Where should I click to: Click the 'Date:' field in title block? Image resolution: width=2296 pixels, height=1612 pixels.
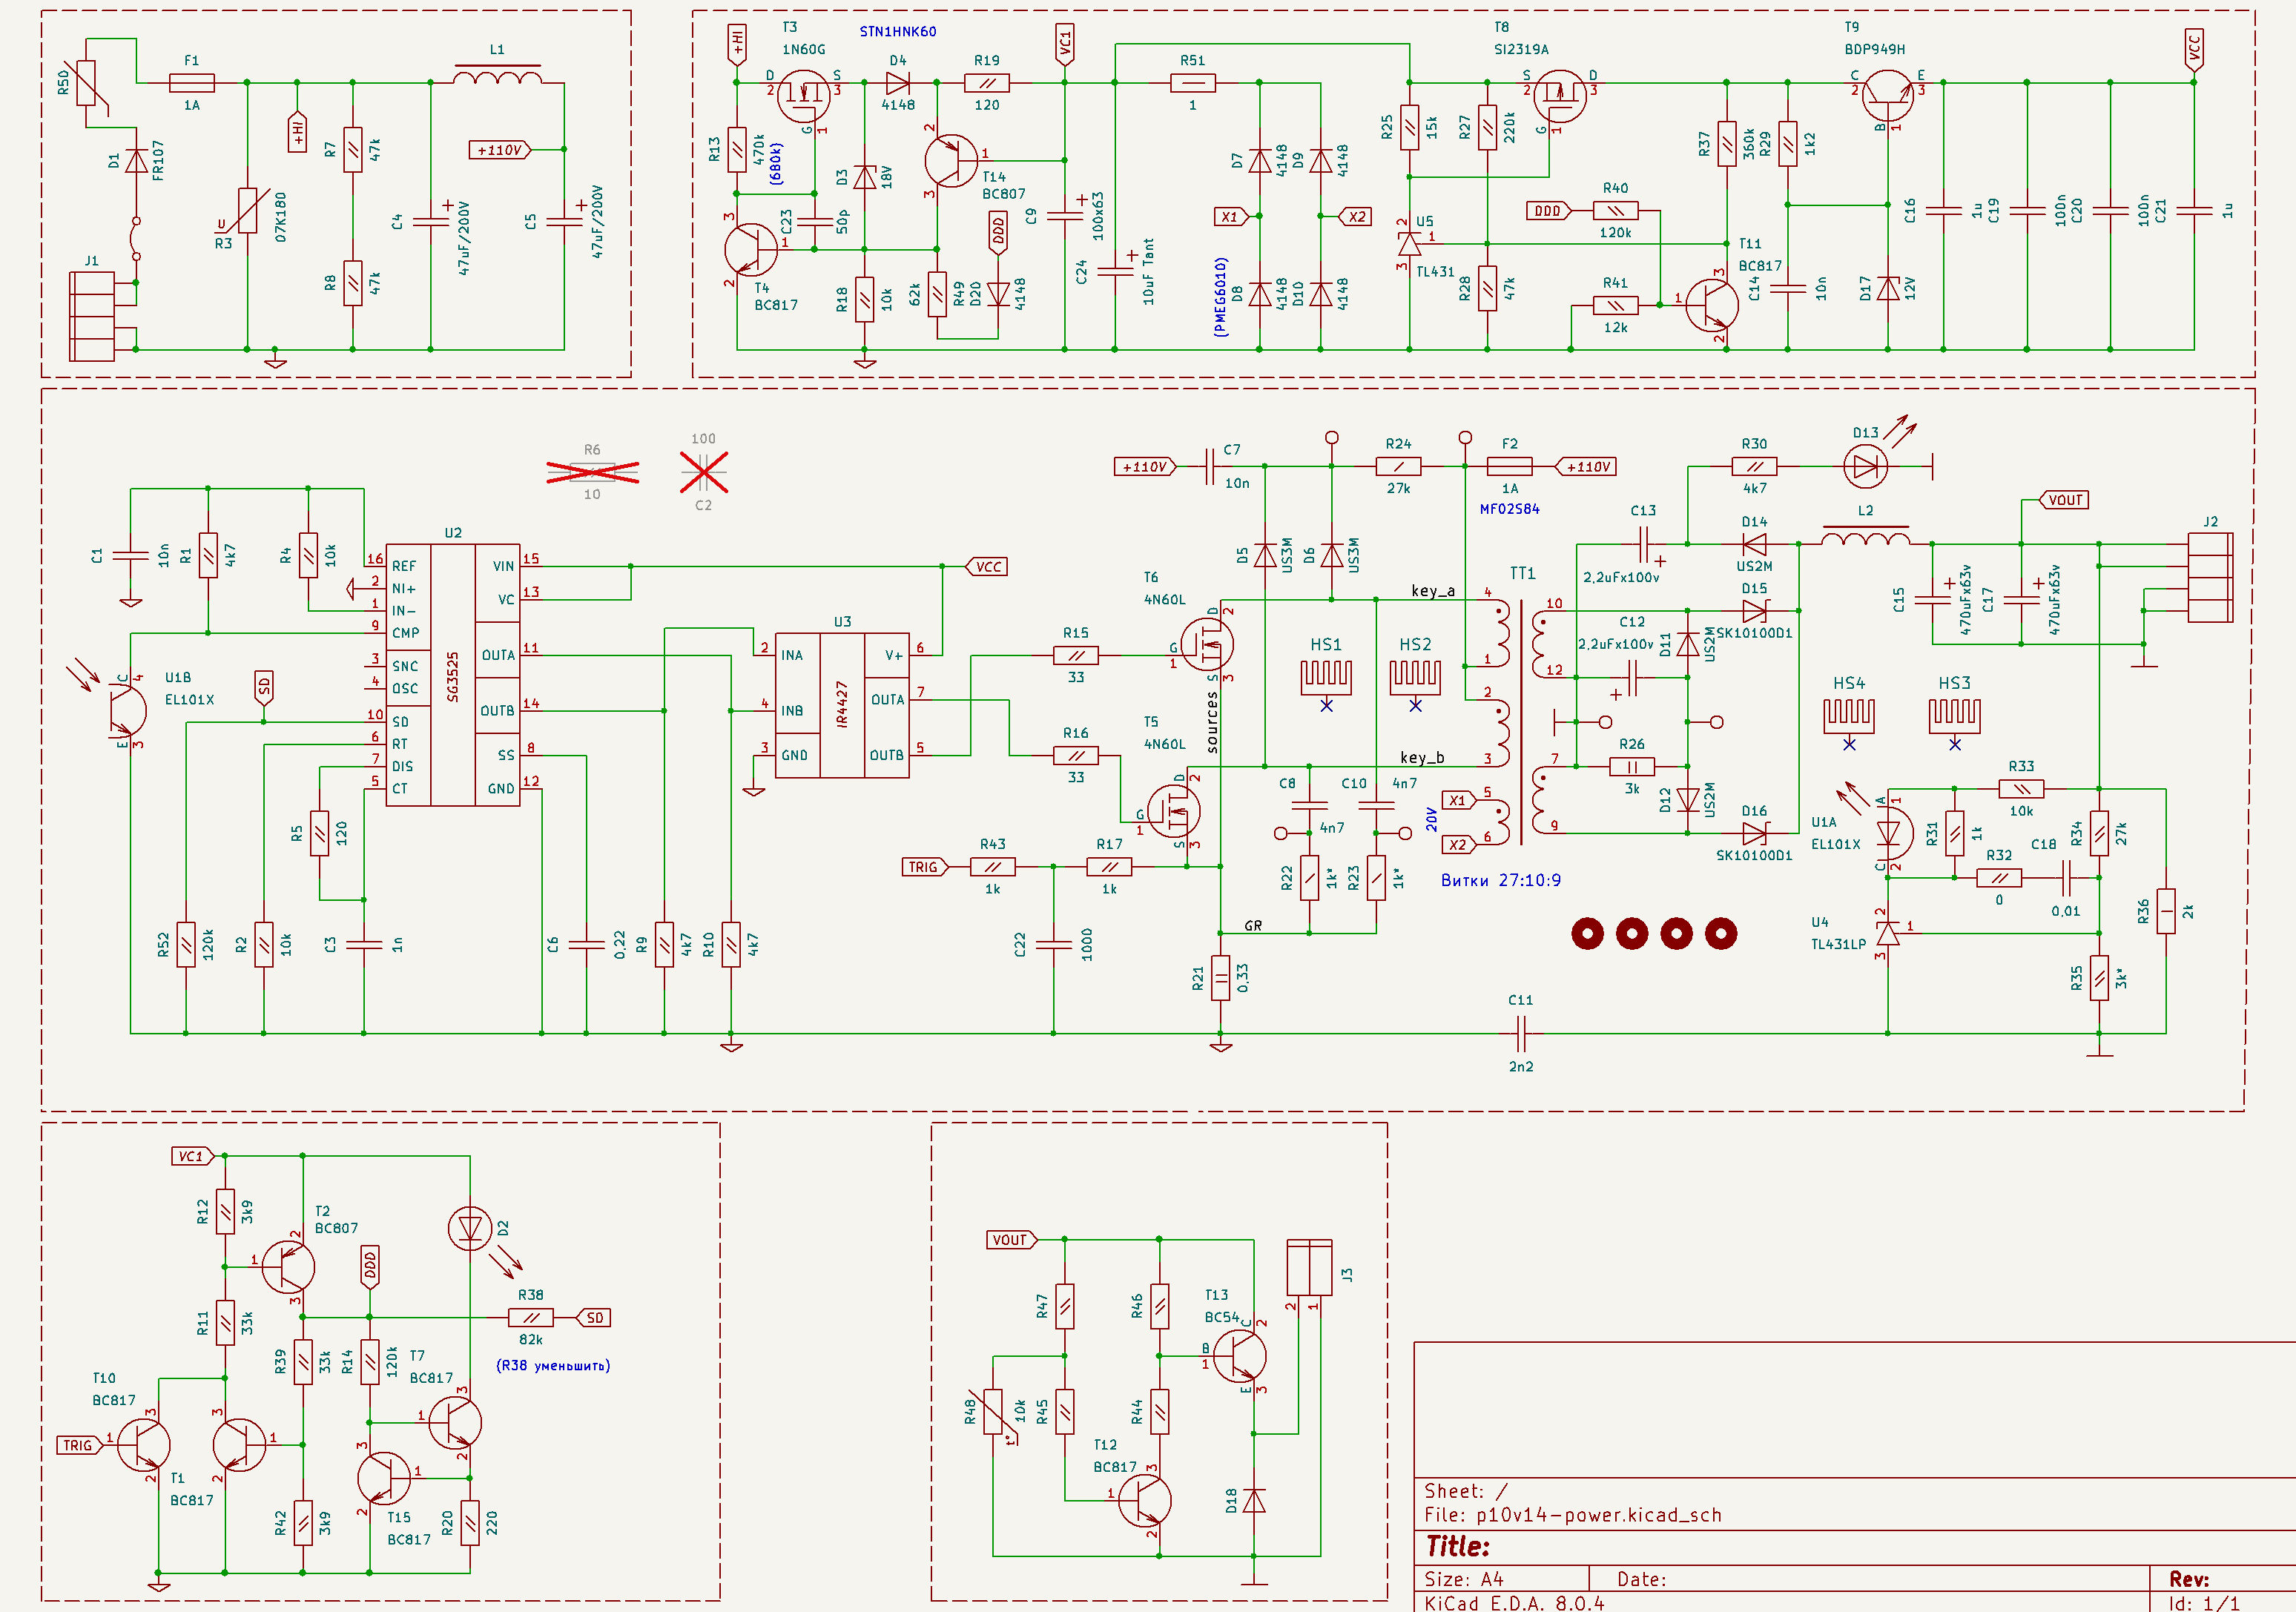coord(1642,1579)
